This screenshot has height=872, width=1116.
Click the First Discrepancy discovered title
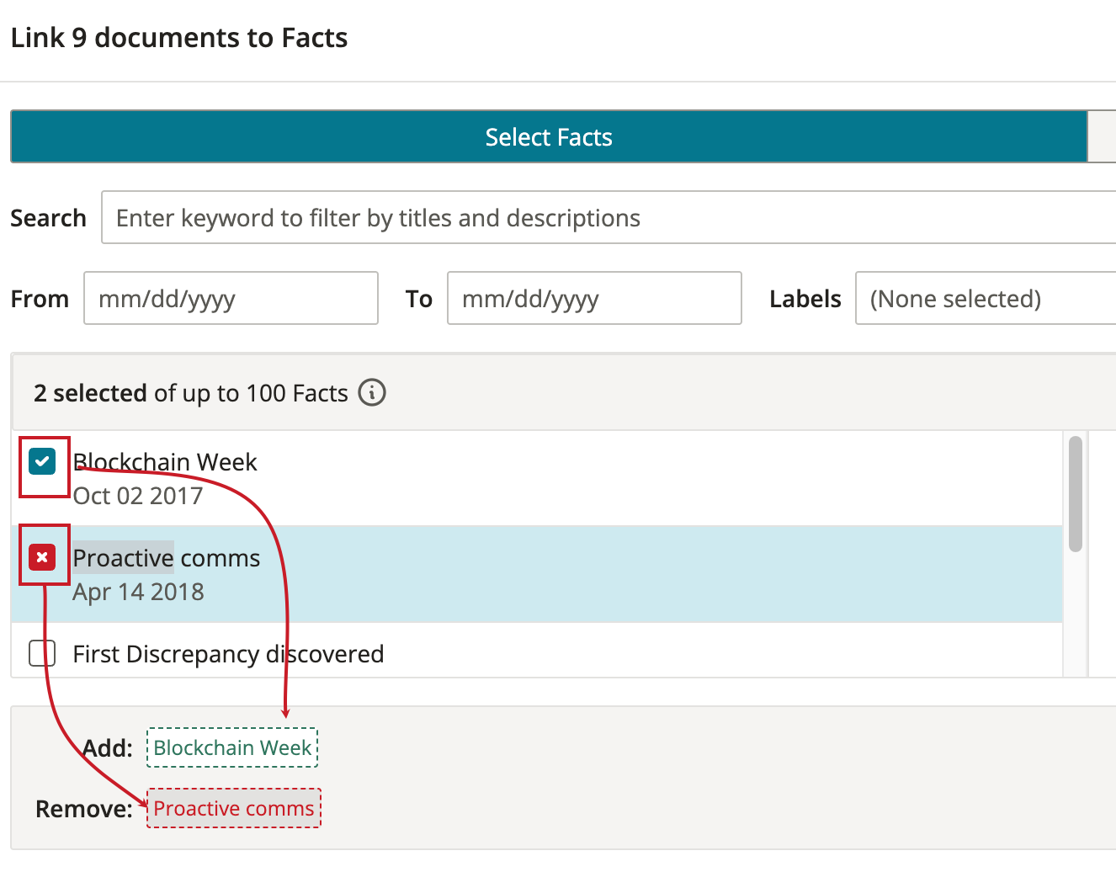pos(228,654)
